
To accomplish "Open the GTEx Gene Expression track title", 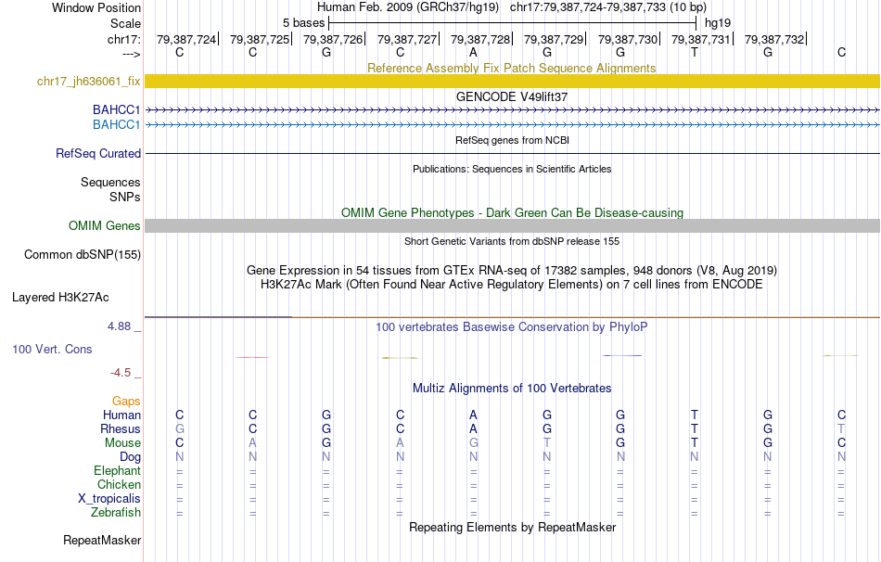I will pos(512,270).
